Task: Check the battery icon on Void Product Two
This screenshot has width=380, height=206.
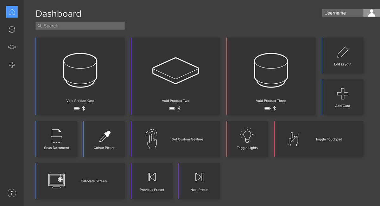Action: (172, 108)
